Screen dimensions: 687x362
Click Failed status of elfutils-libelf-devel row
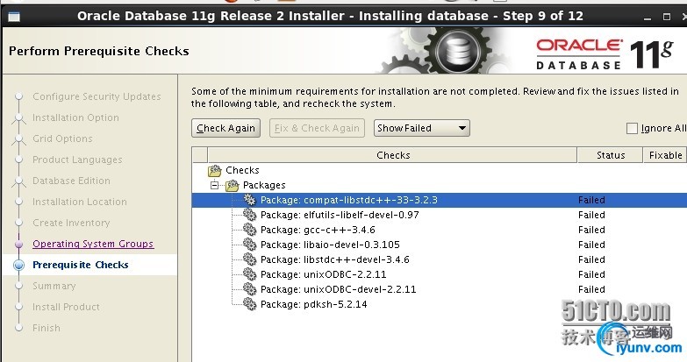(x=591, y=215)
